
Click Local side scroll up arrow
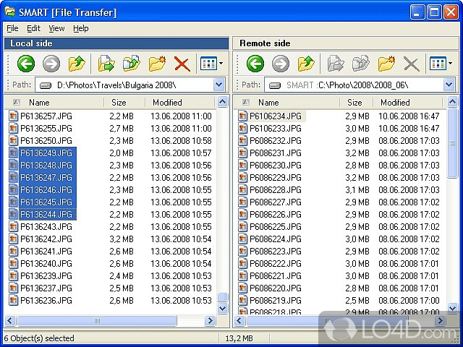coord(222,102)
